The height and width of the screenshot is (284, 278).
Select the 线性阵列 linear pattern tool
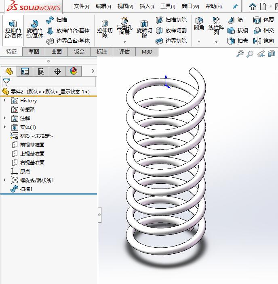(216, 27)
